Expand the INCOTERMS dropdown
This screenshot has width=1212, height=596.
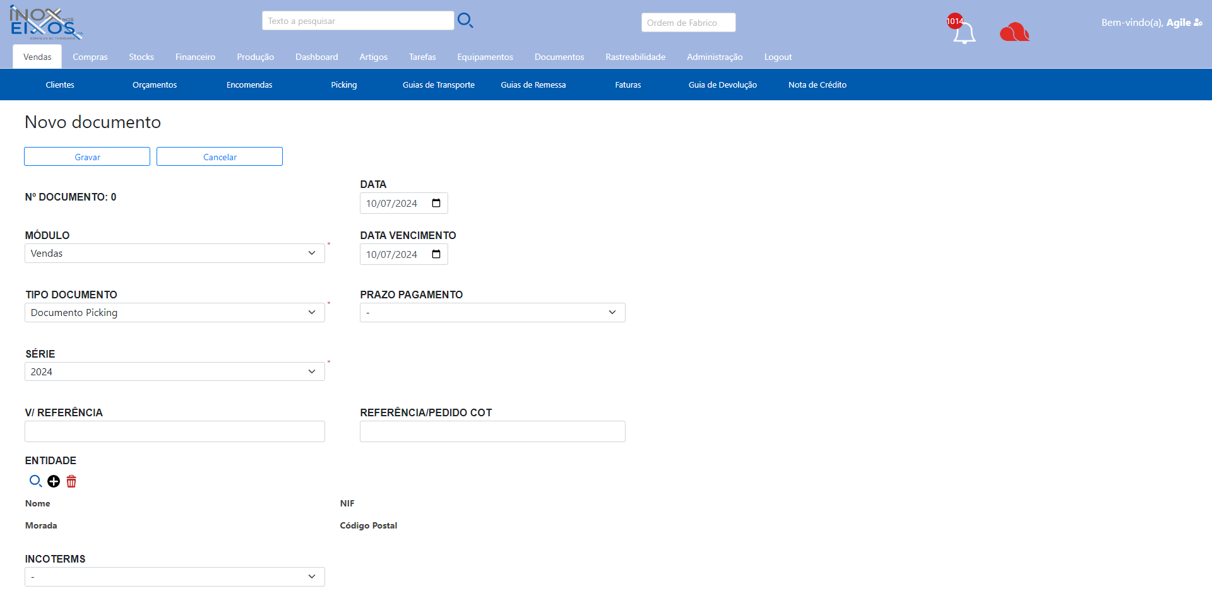point(175,576)
